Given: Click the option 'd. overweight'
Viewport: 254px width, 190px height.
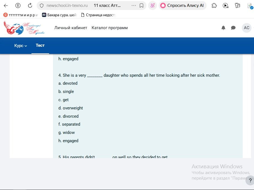Looking at the screenshot, I should (x=71, y=108).
